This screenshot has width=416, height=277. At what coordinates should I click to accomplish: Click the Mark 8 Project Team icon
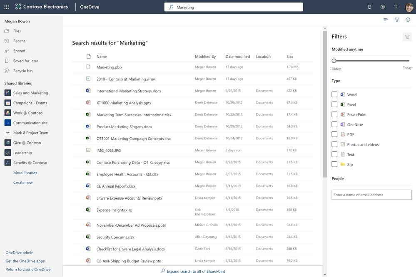(x=7, y=133)
